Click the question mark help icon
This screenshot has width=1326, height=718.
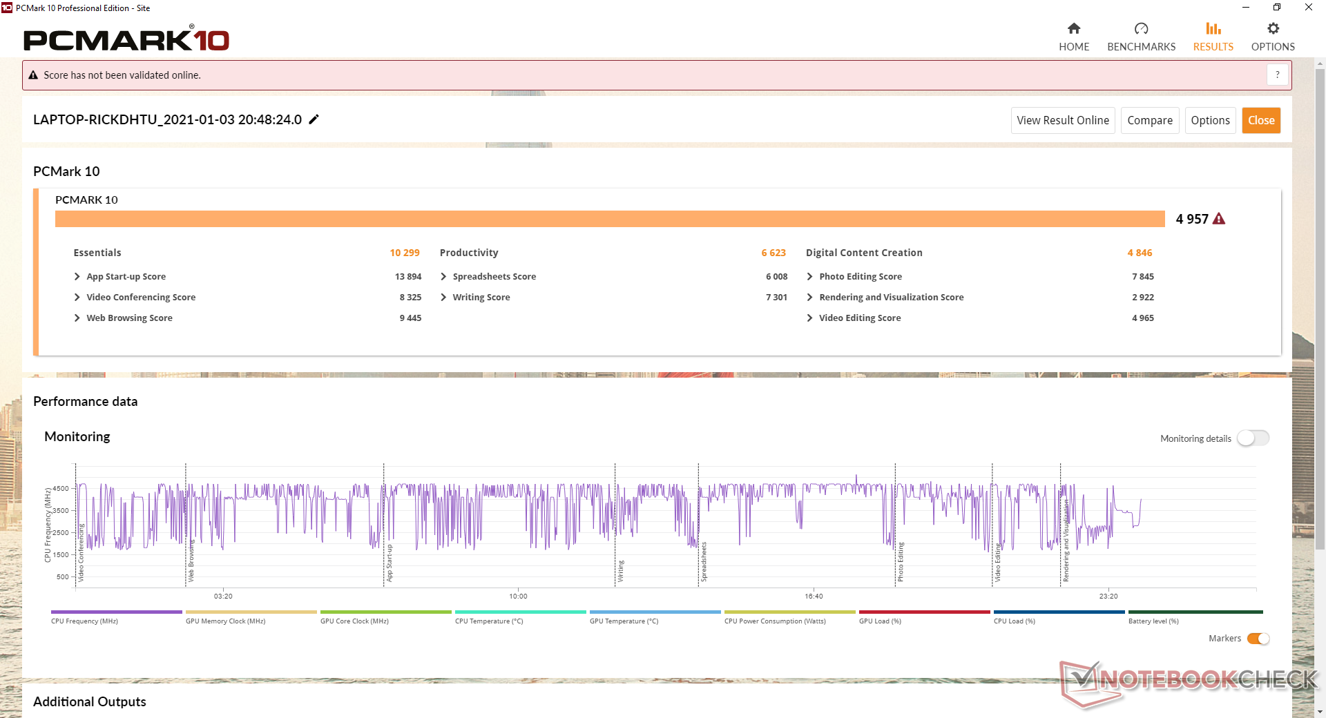click(x=1277, y=75)
